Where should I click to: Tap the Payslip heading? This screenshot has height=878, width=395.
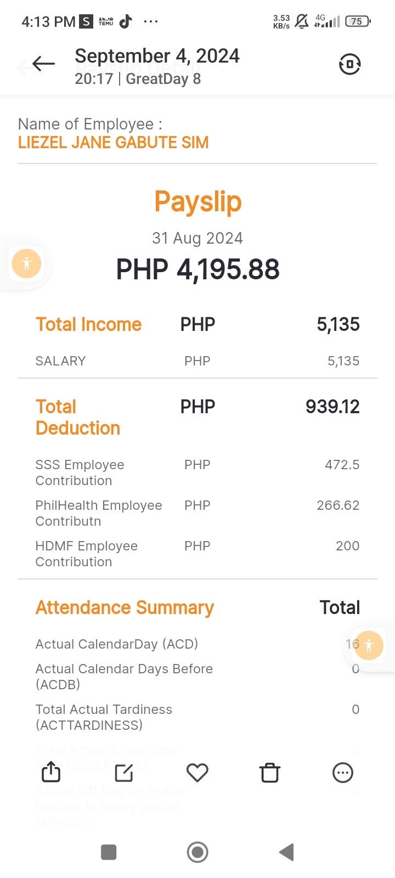pos(198,201)
